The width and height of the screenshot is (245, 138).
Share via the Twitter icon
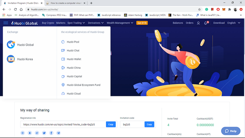pos(44,133)
